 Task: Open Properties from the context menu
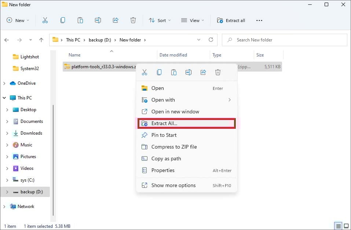click(186, 170)
